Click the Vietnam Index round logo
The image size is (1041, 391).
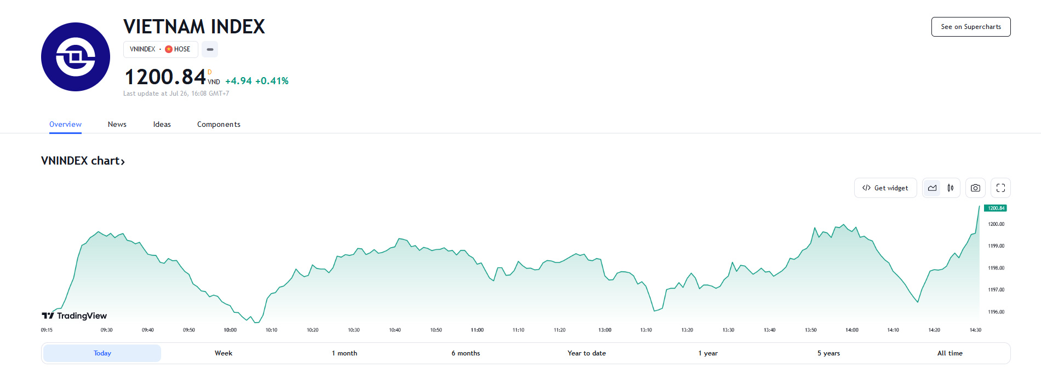click(x=76, y=57)
